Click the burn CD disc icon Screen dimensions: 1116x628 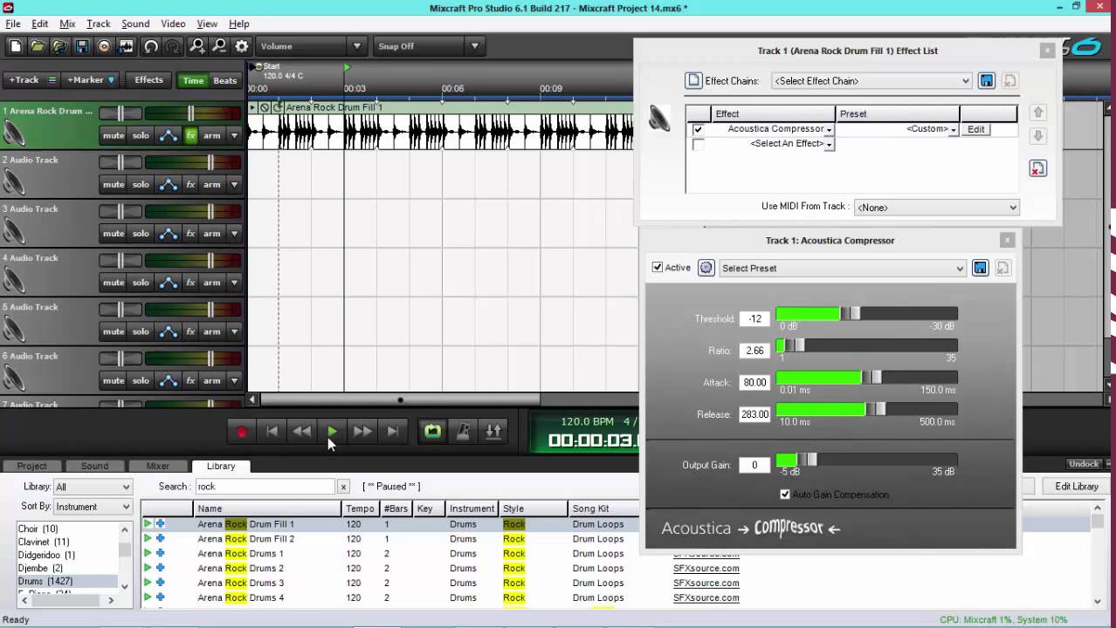pos(105,46)
